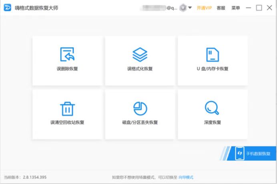
Task: Open the 开通VIP link
Action: click(x=204, y=8)
